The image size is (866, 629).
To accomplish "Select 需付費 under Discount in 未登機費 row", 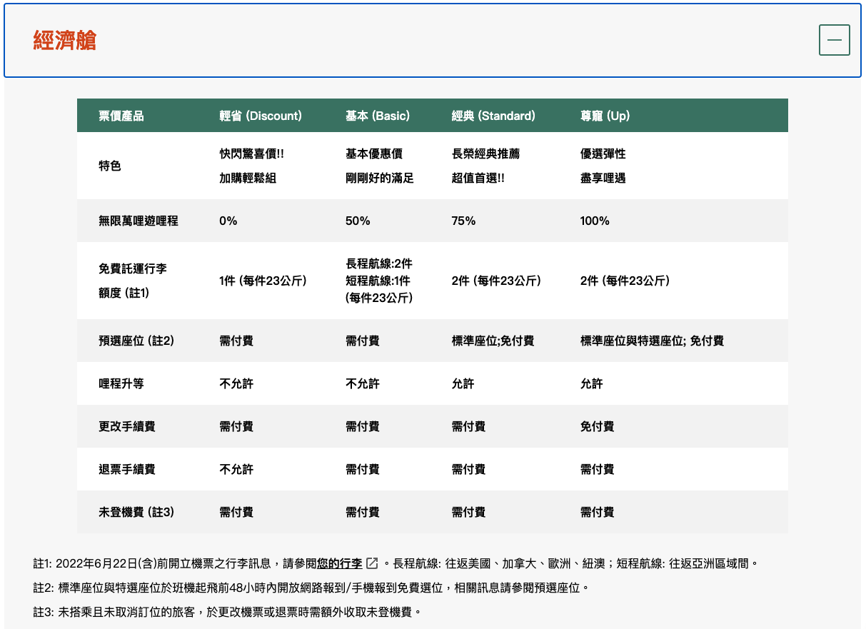I will 236,512.
